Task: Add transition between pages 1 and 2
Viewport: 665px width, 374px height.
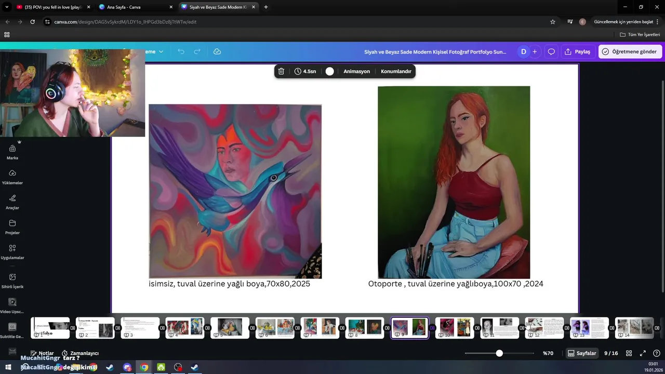Action: click(73, 328)
